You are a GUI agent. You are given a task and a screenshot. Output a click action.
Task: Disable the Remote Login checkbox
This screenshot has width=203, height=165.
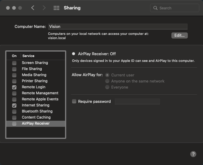pyautogui.click(x=14, y=87)
